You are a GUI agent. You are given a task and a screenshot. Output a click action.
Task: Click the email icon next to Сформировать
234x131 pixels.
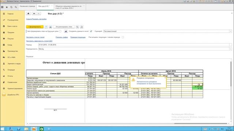click(x=46, y=27)
